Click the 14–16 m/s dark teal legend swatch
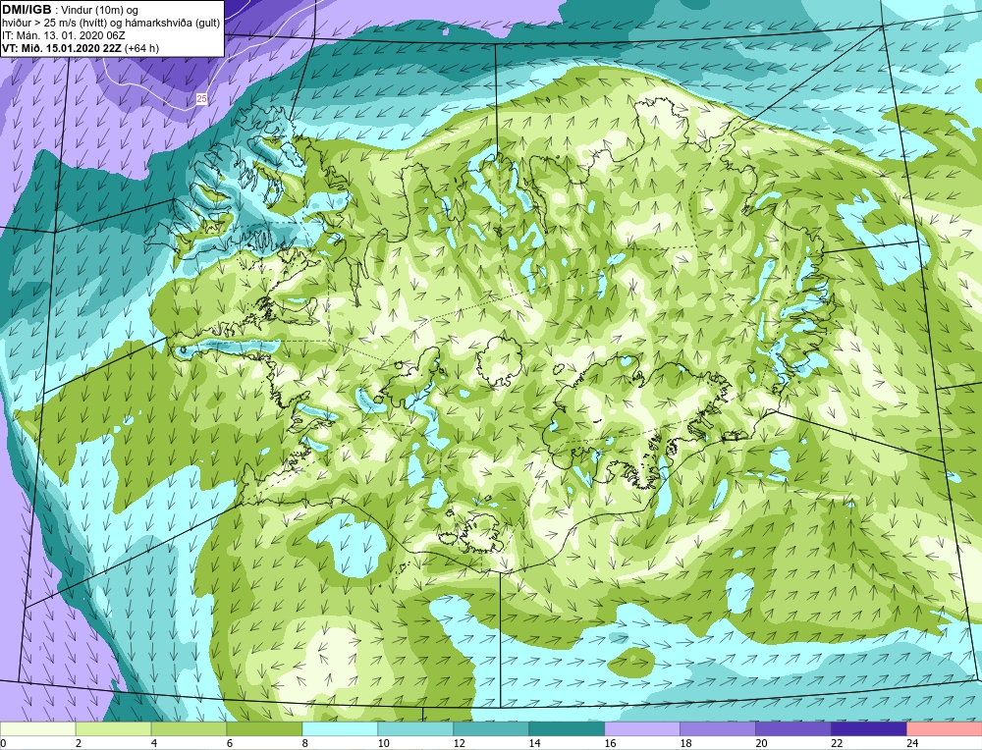This screenshot has width=982, height=750. click(567, 729)
